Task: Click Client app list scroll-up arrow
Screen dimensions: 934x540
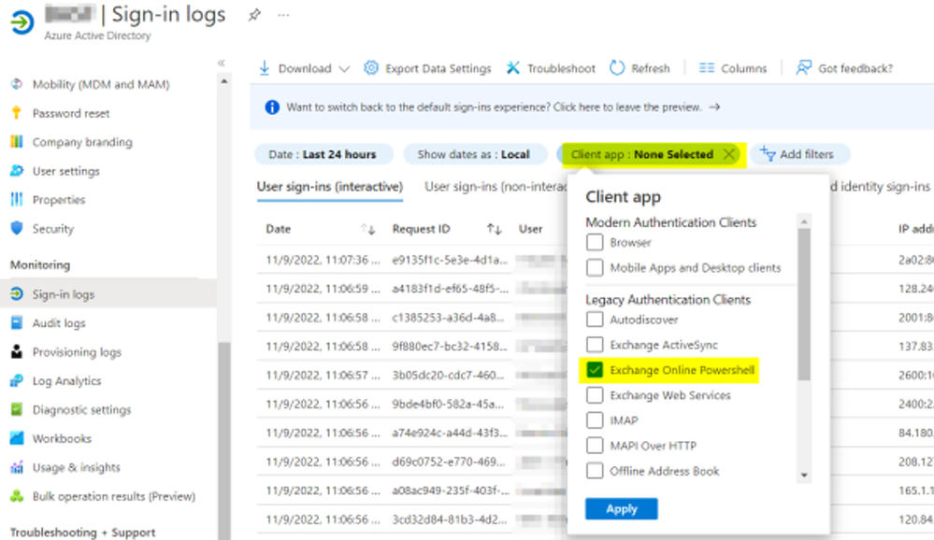Action: pyautogui.click(x=804, y=222)
